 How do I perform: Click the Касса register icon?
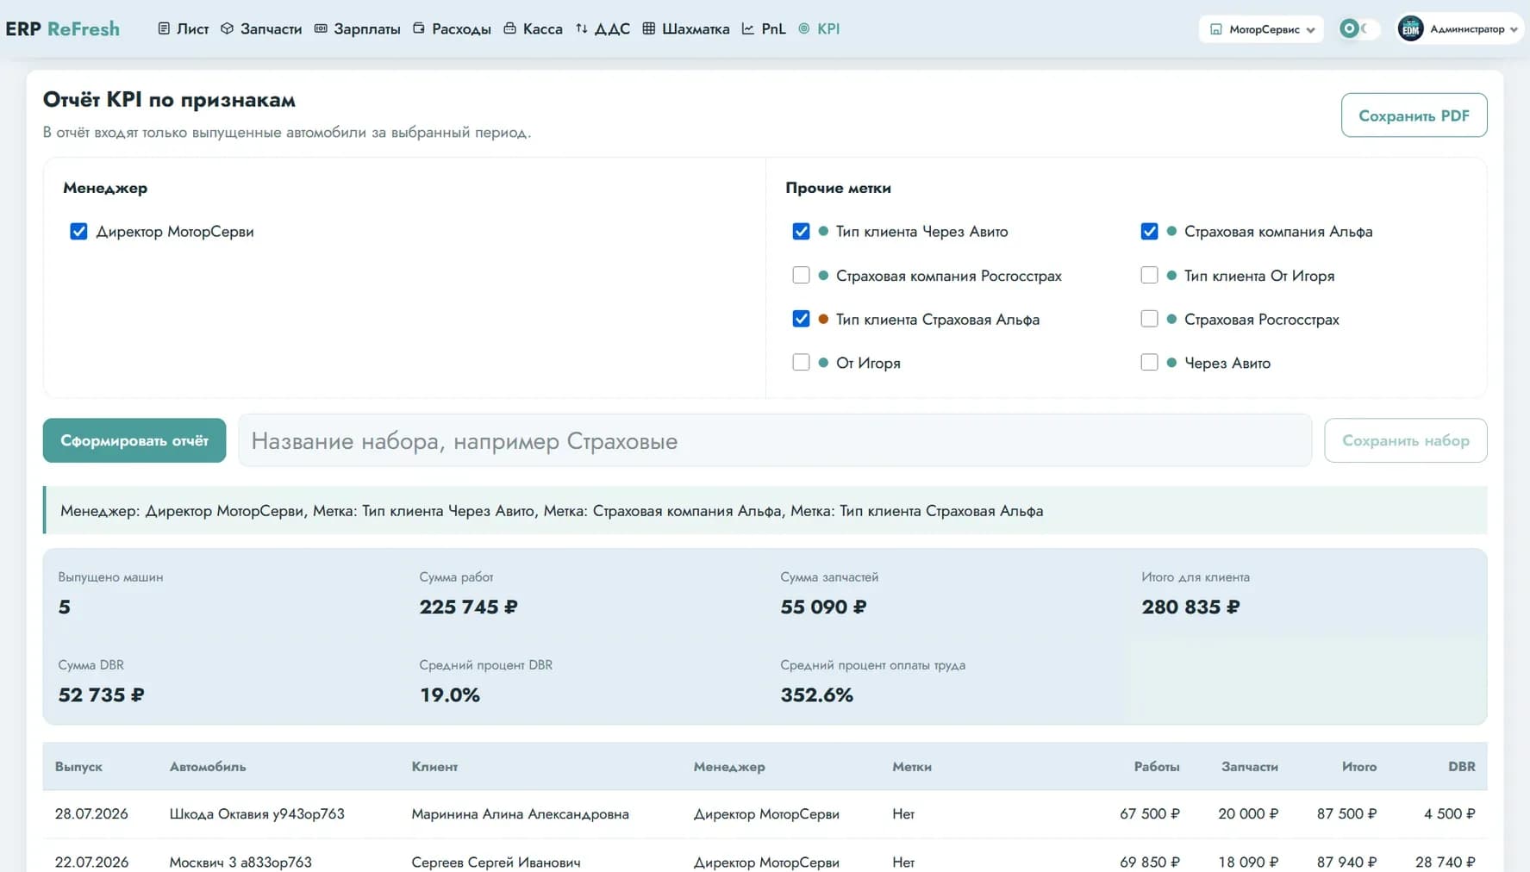point(509,28)
